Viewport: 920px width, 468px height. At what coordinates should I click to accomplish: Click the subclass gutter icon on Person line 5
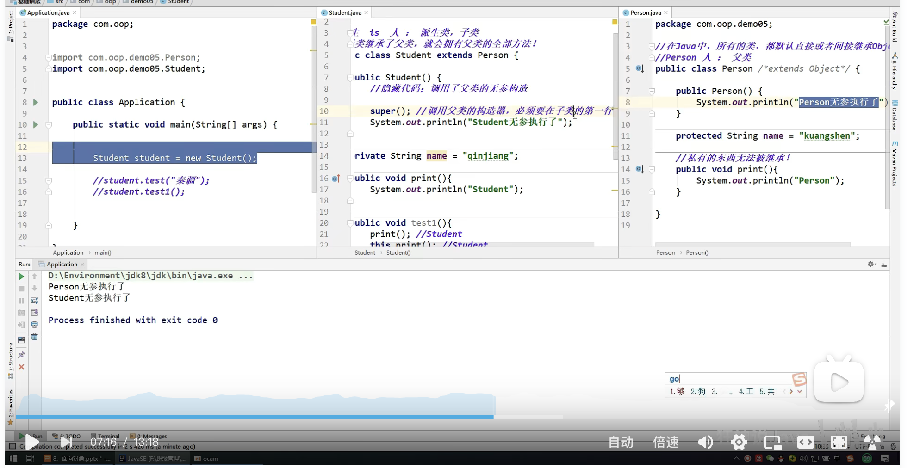tap(640, 69)
